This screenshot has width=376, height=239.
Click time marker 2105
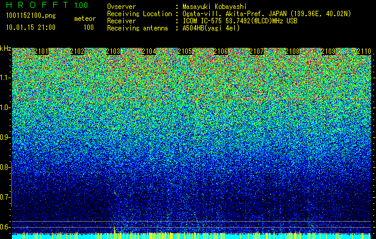click(185, 51)
